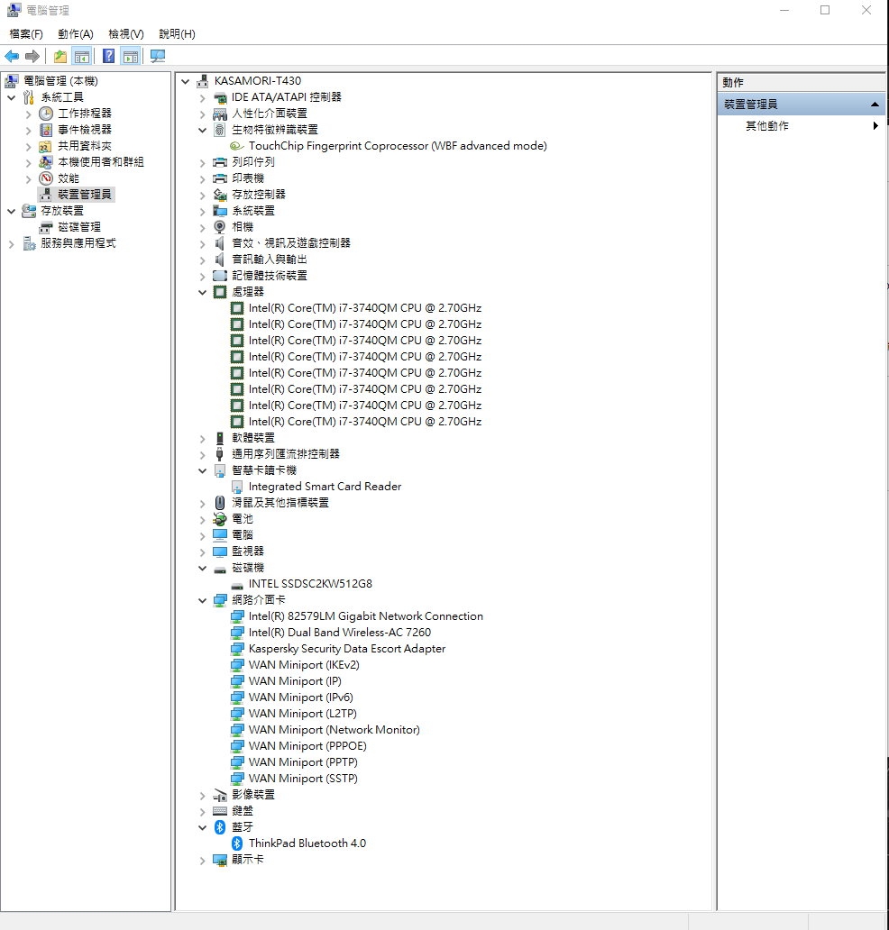Screen dimensions: 889x930
Task: Select Integrated Smart Card Reader device
Action: click(325, 487)
